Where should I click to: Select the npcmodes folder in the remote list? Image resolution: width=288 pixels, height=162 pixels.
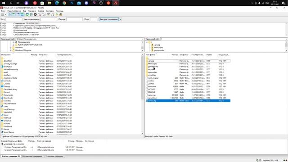pos(188,72)
